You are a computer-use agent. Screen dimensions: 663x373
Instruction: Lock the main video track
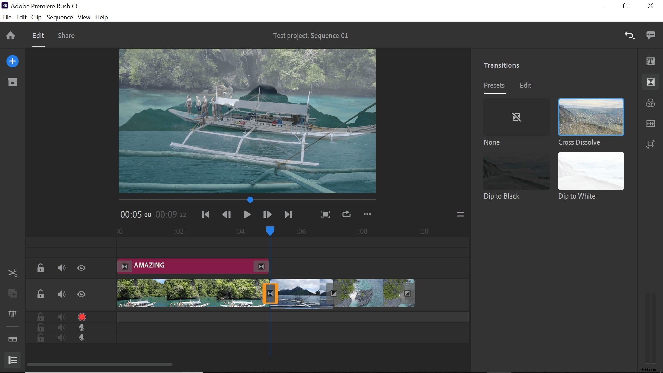[40, 294]
